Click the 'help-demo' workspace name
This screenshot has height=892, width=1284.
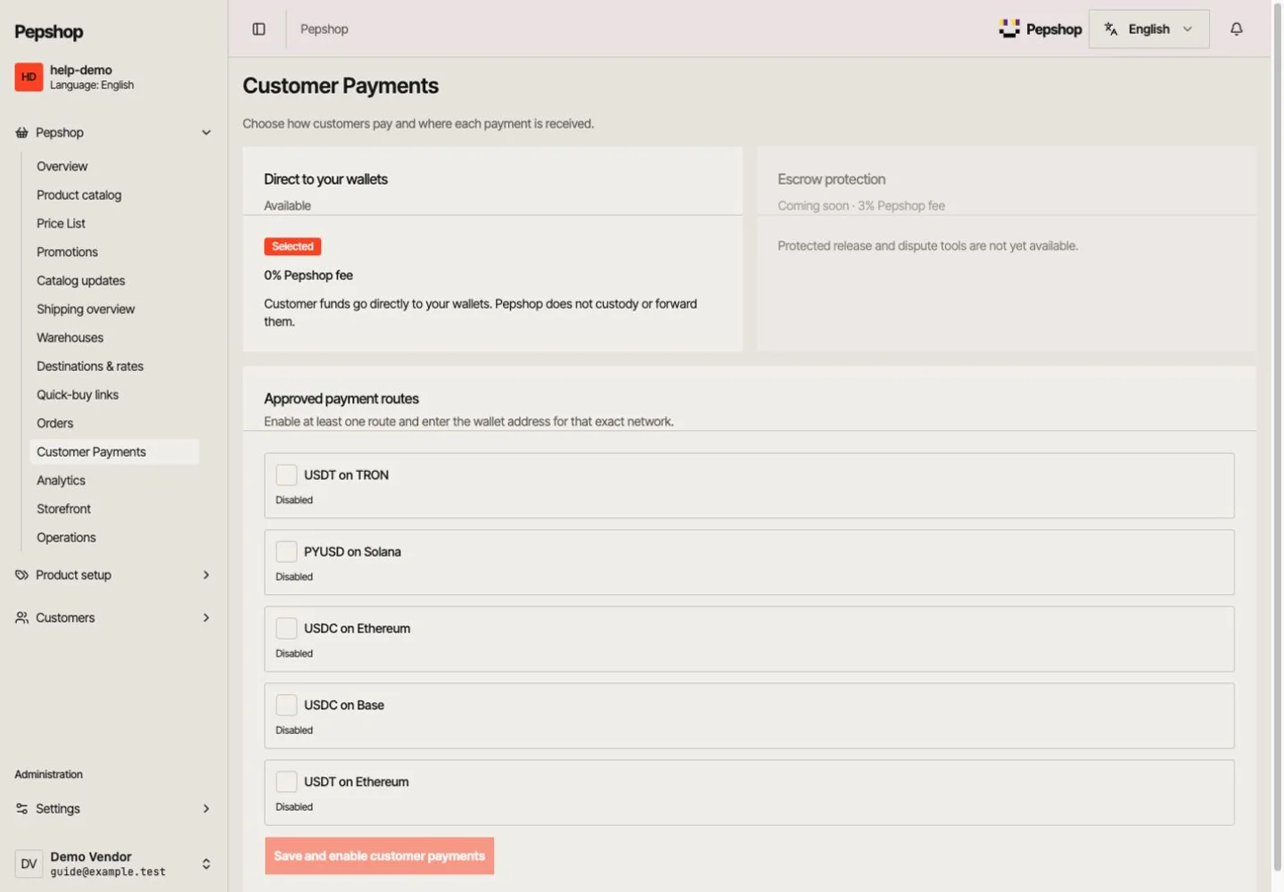click(81, 70)
